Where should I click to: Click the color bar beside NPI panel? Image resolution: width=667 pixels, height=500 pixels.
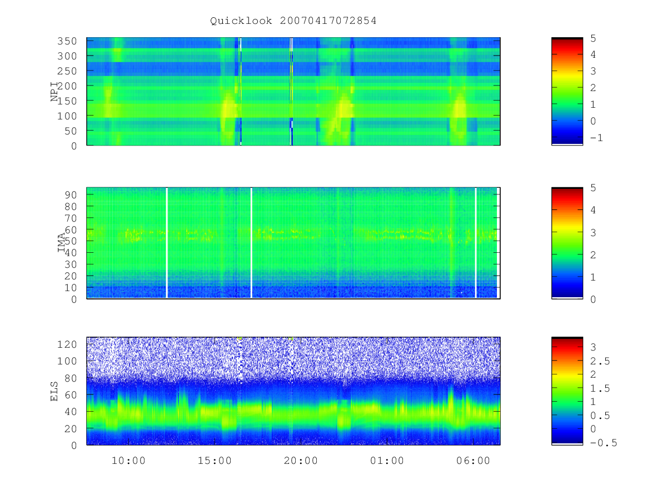(567, 92)
